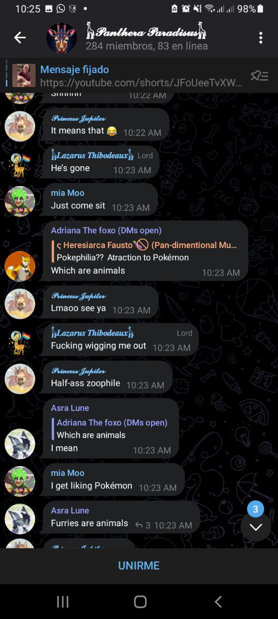Open the group info title Panthera Paradisus
The width and height of the screenshot is (278, 619).
[146, 32]
